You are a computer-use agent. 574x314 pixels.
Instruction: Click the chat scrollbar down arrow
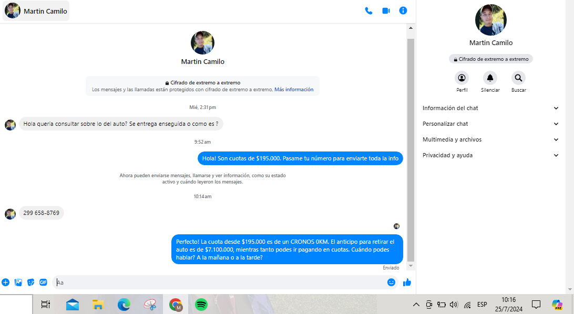(x=411, y=266)
